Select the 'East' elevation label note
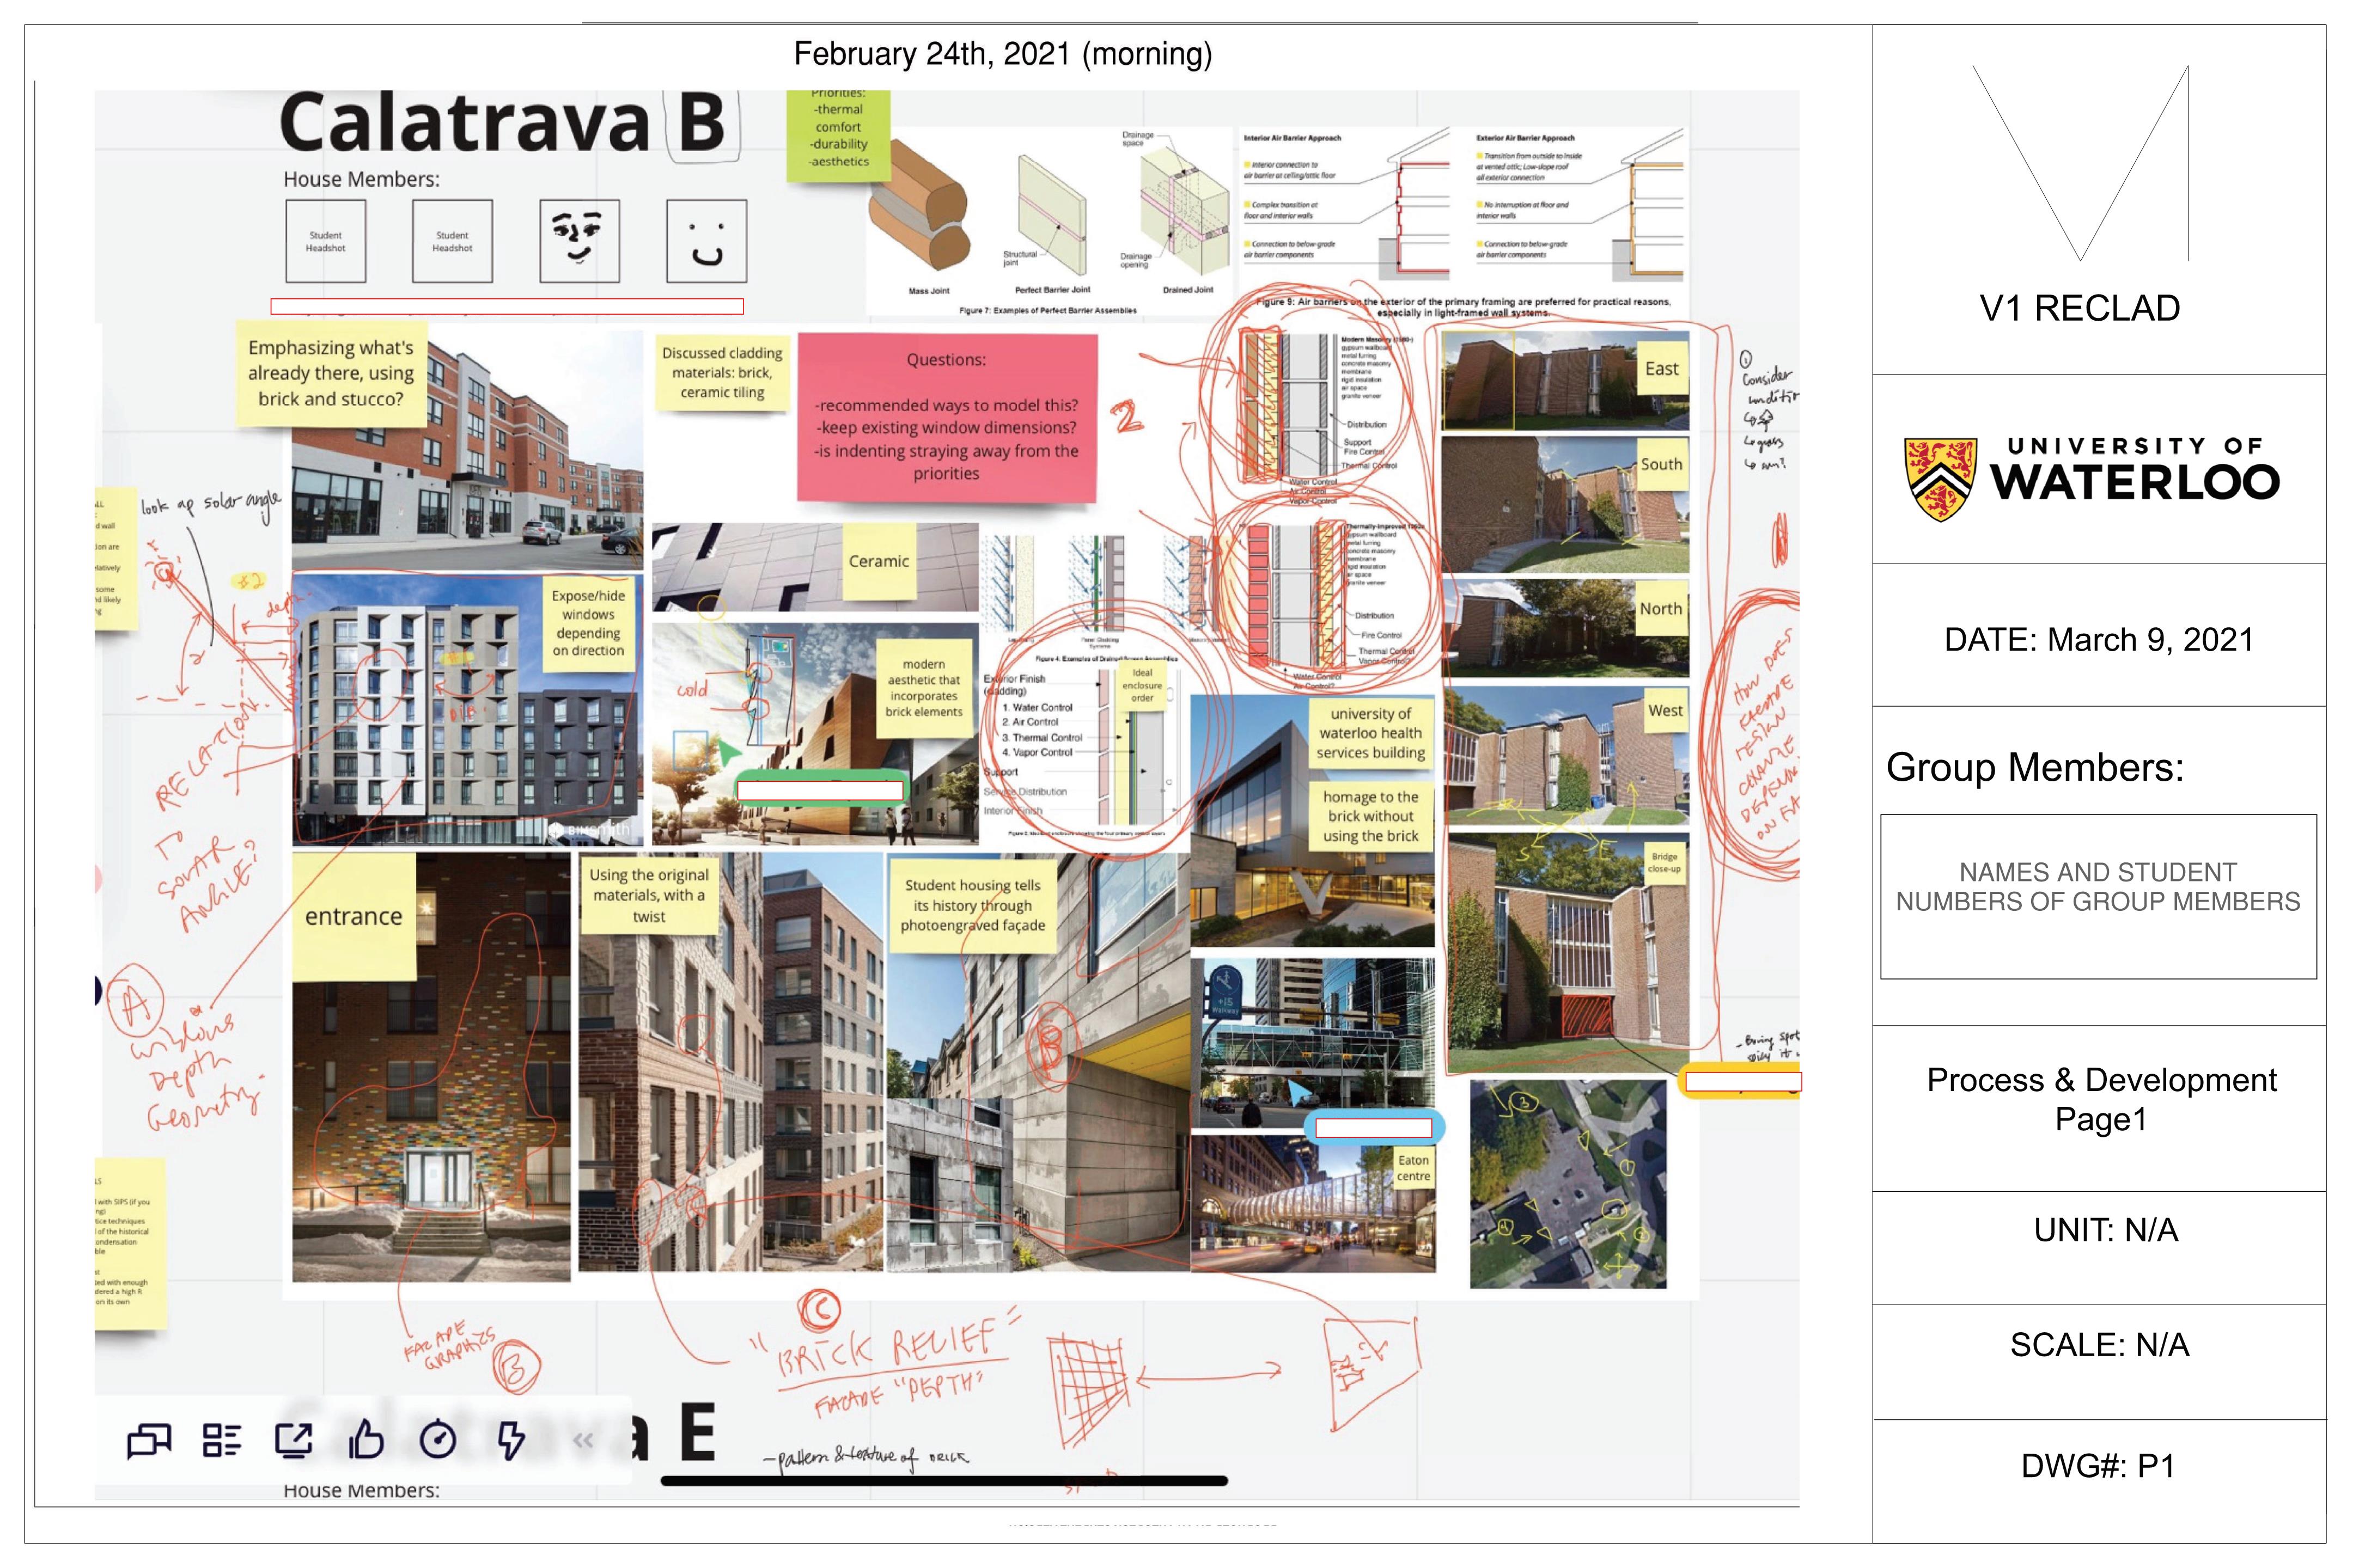 click(1662, 369)
